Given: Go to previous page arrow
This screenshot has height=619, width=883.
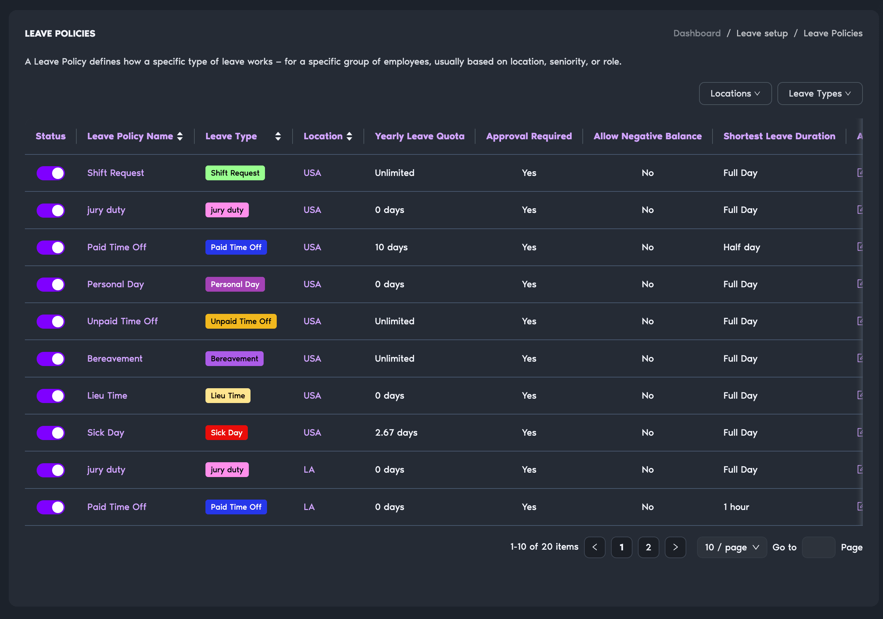Looking at the screenshot, I should [x=594, y=547].
